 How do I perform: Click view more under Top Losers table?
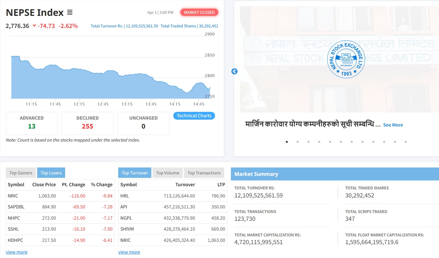click(x=17, y=252)
